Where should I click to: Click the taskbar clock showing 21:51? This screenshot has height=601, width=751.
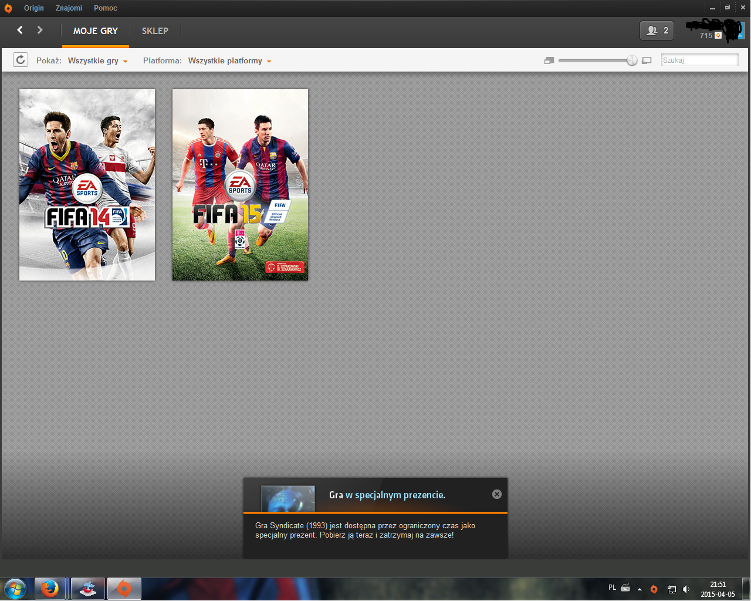coord(718,589)
